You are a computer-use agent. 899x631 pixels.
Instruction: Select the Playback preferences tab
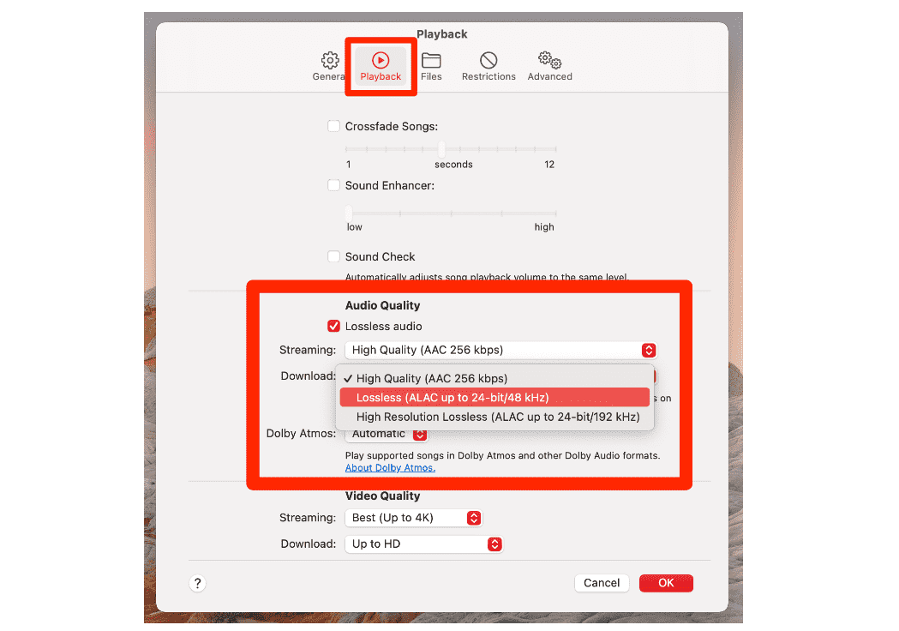[x=381, y=66]
